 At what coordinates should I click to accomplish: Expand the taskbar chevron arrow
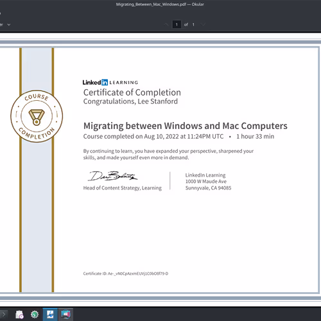[4, 315]
